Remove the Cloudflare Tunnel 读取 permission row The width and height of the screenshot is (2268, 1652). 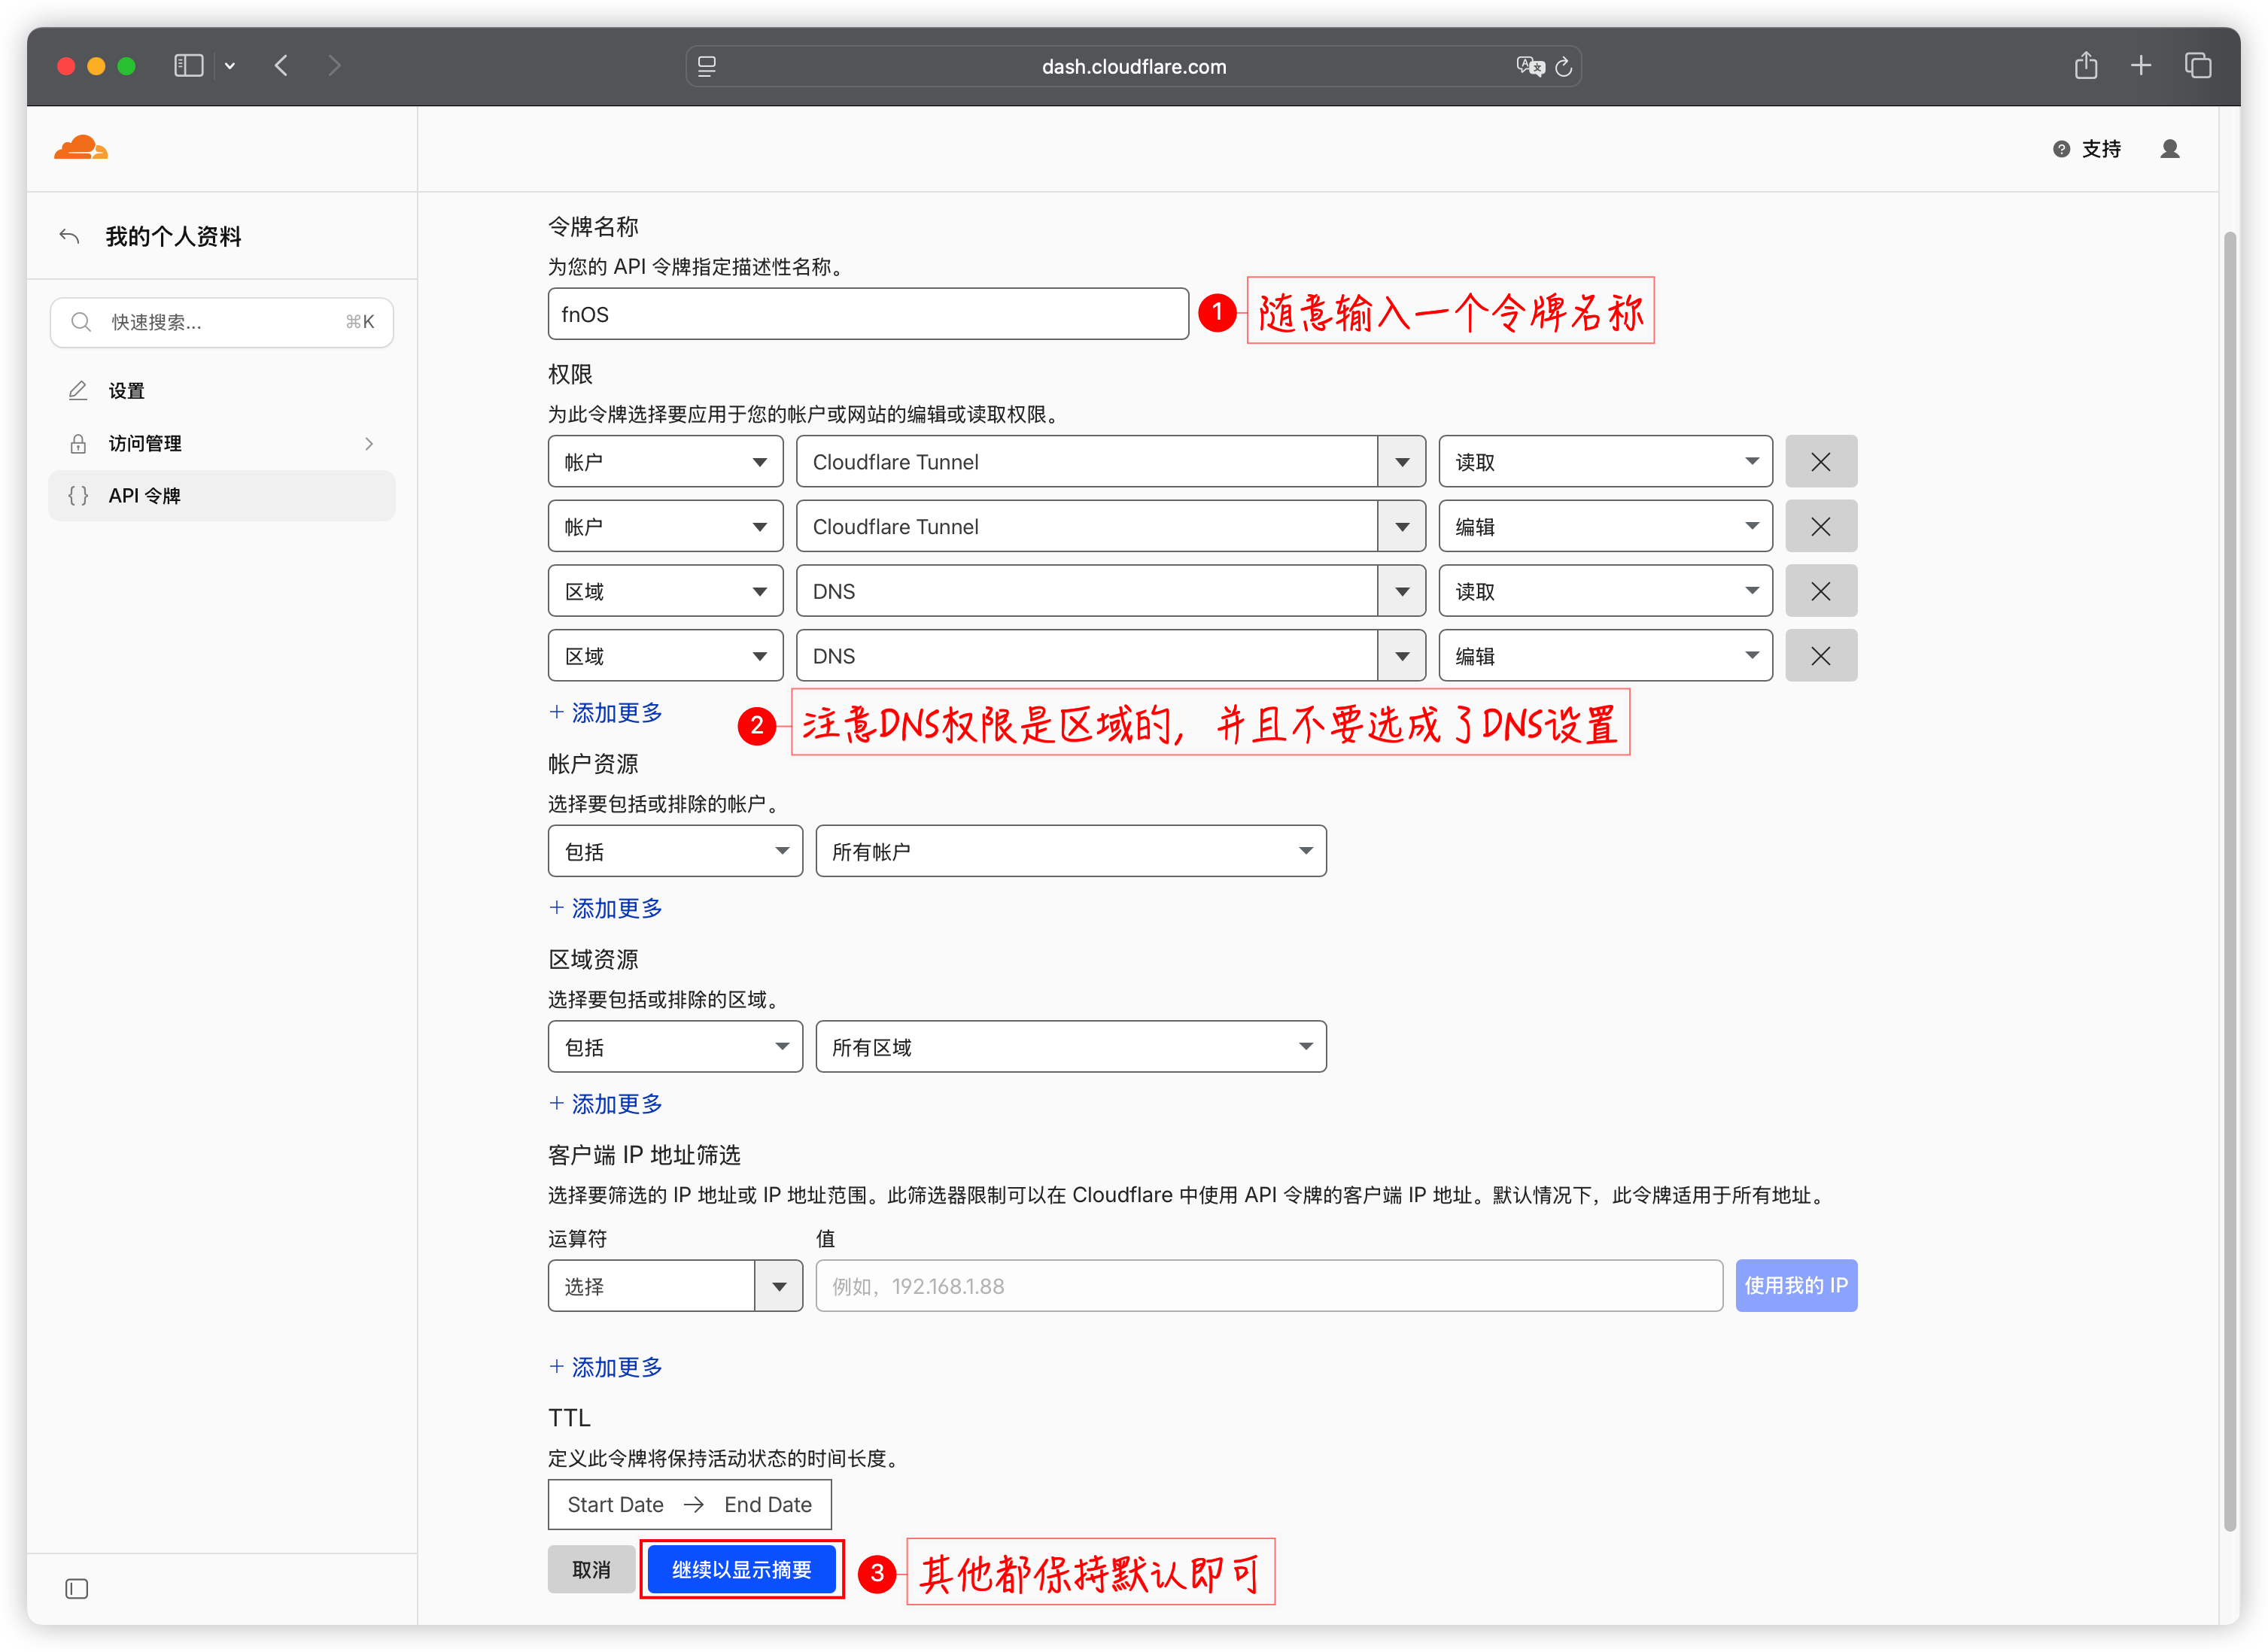(x=1821, y=461)
